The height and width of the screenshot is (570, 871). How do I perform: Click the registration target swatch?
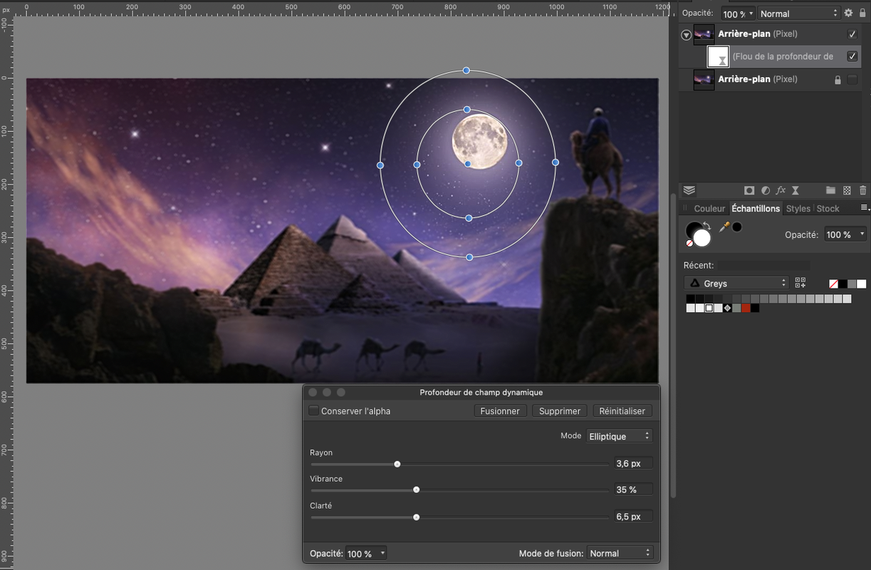tap(727, 308)
